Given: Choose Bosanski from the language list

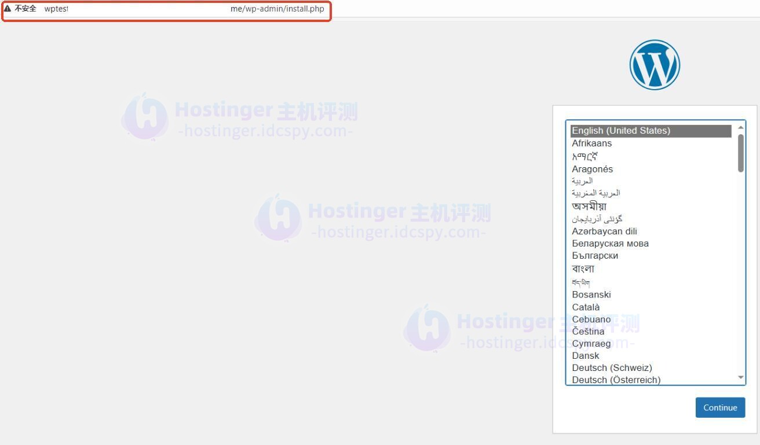Looking at the screenshot, I should [591, 295].
